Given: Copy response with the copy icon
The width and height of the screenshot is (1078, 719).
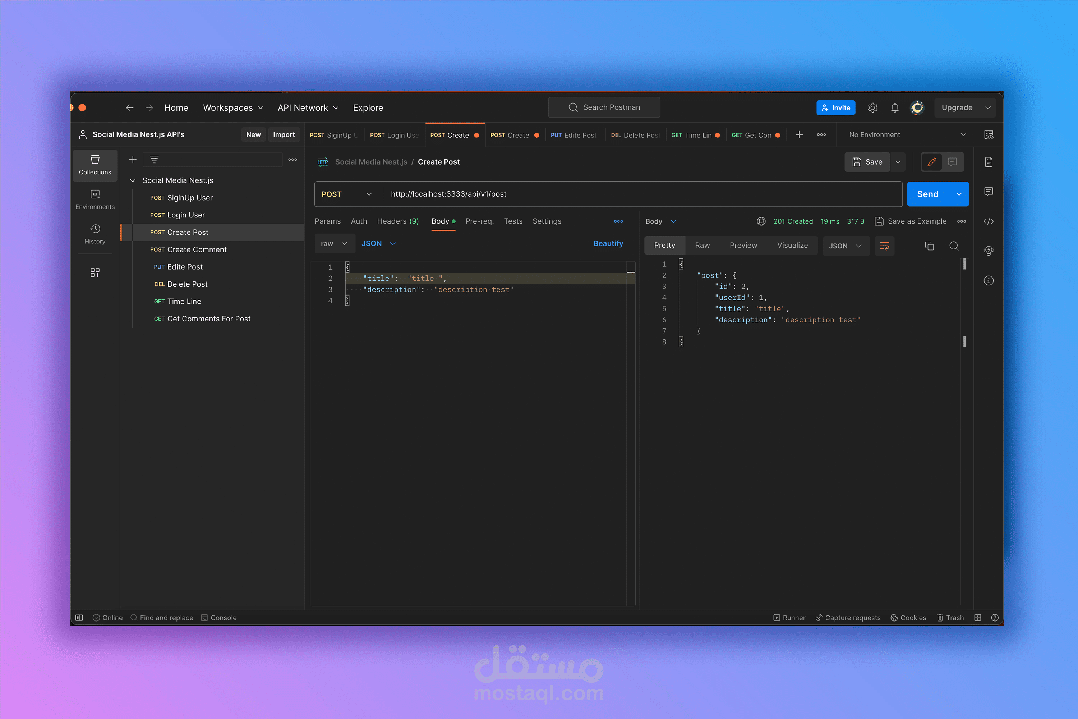Looking at the screenshot, I should [929, 246].
